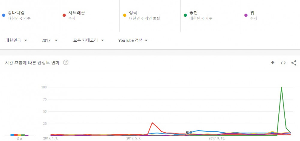The width and height of the screenshot is (300, 141).
Task: Click the red dot beside 지드래곤
Action: click(x=64, y=15)
